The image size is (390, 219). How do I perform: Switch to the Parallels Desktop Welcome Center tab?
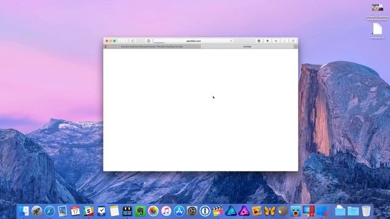point(152,46)
